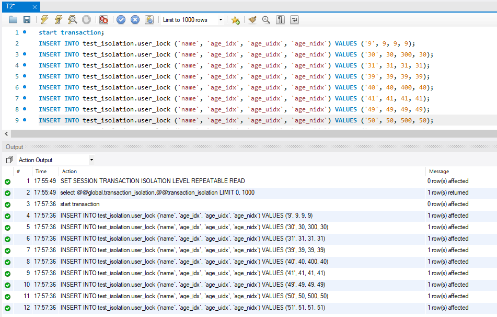Select output row 5 action with VALUES ('30', 30, 300, 30)
Viewport: 497px width, 317px height.
194,227
